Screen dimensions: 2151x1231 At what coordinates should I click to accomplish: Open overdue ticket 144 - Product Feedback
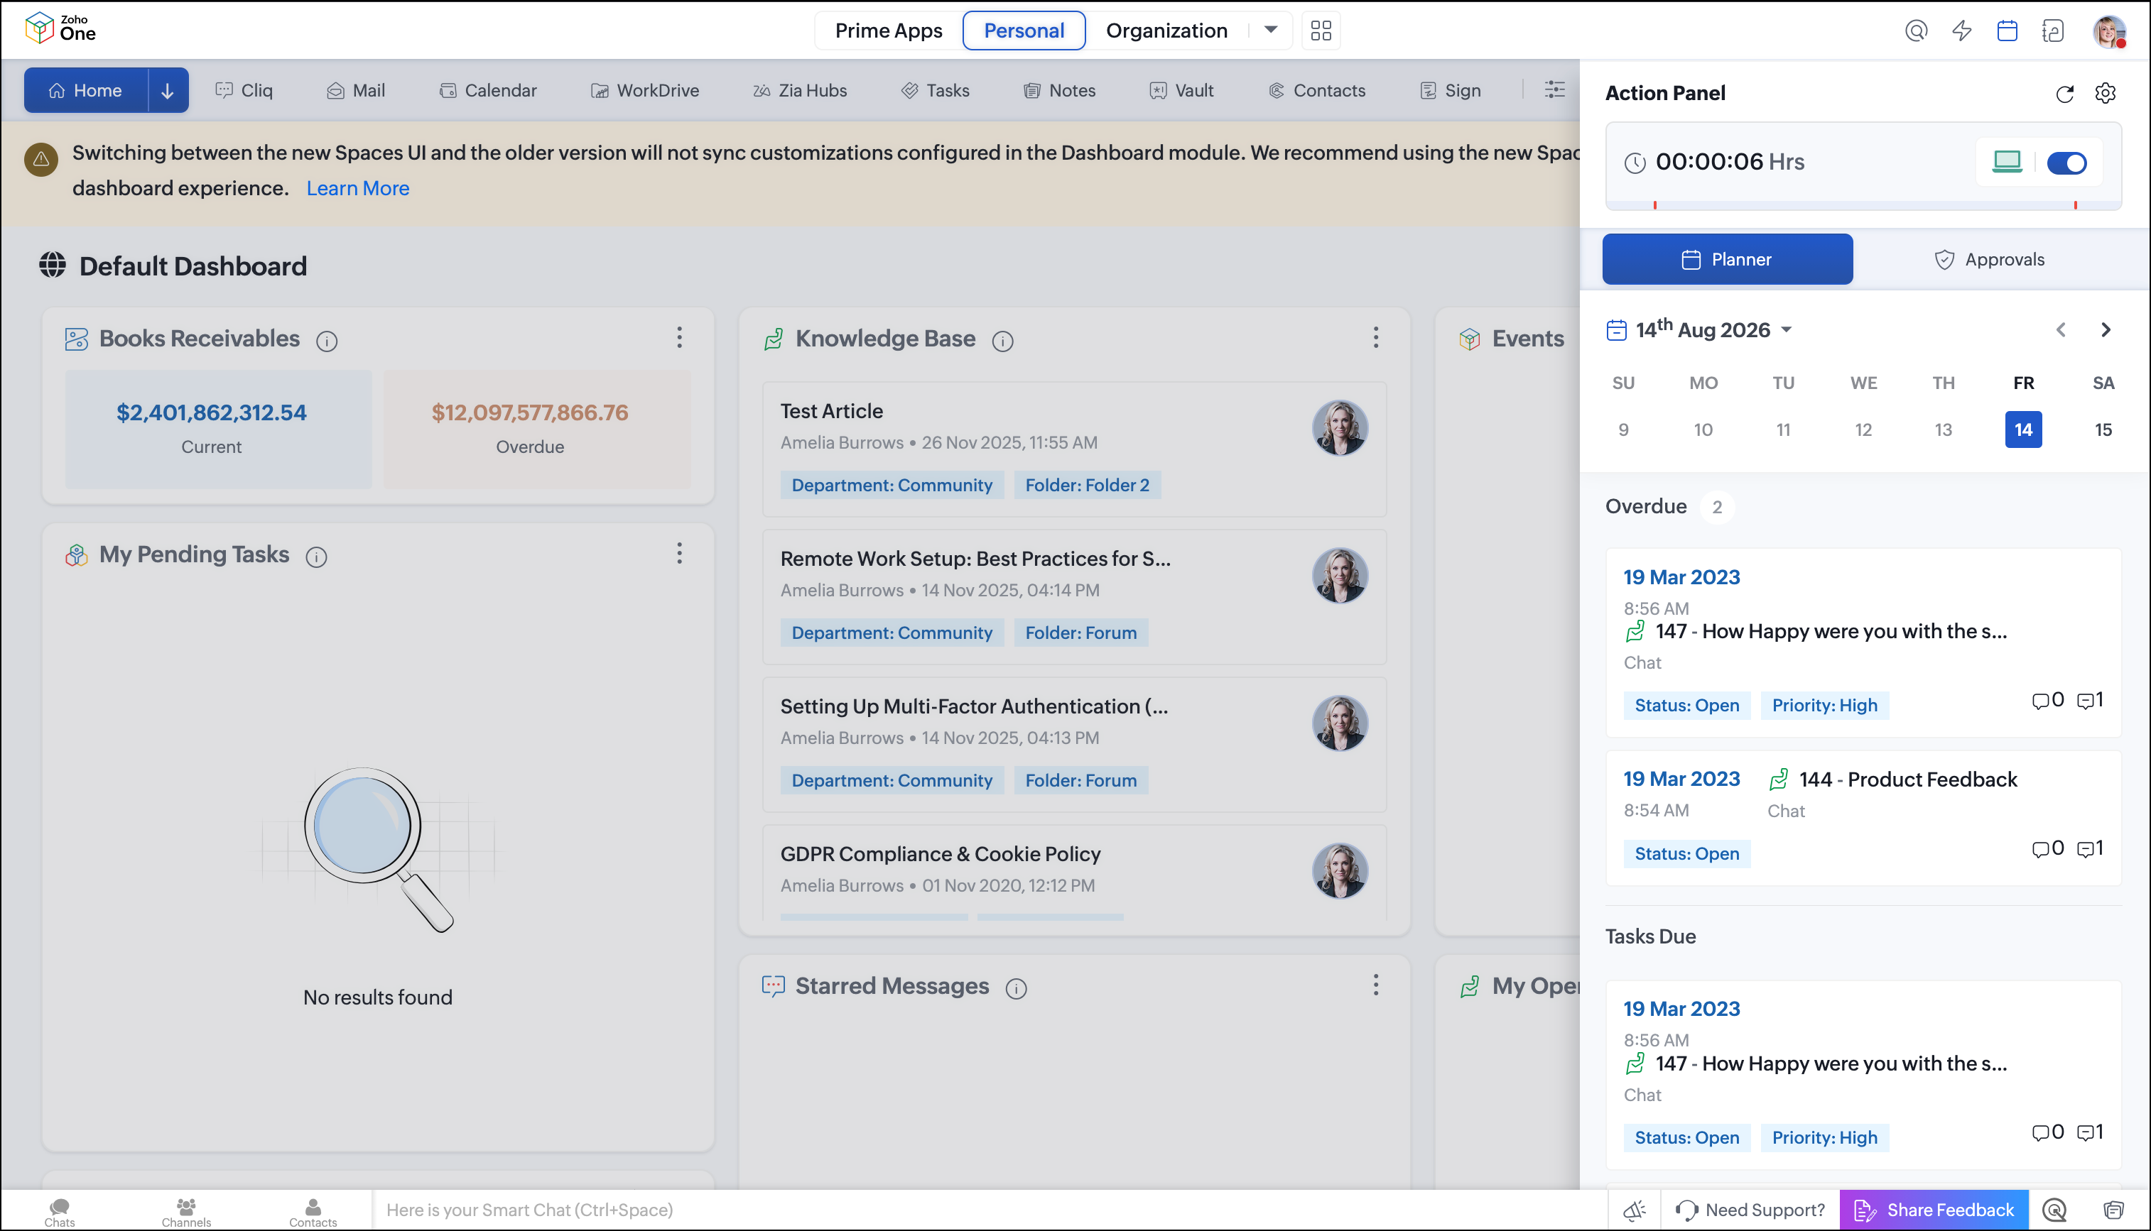click(x=1863, y=819)
